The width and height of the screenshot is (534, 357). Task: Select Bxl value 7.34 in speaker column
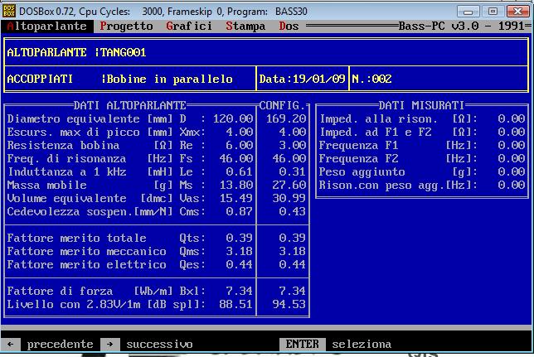click(x=240, y=291)
